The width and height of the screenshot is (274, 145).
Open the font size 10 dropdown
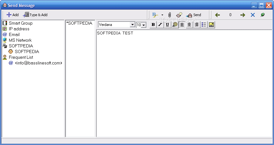(x=144, y=25)
